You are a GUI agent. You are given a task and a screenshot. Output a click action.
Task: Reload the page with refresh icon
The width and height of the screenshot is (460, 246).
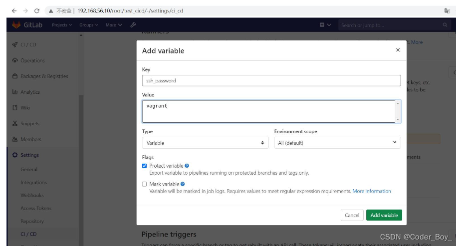click(x=37, y=11)
